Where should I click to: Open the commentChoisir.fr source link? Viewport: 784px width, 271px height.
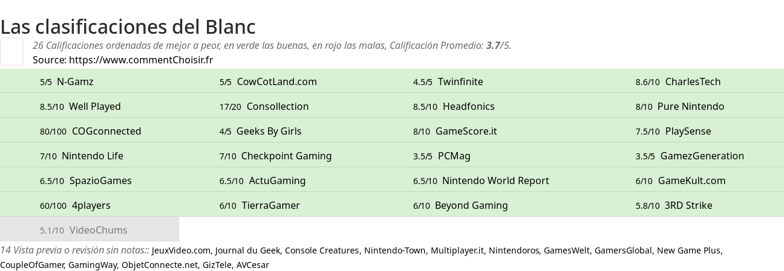pos(141,60)
